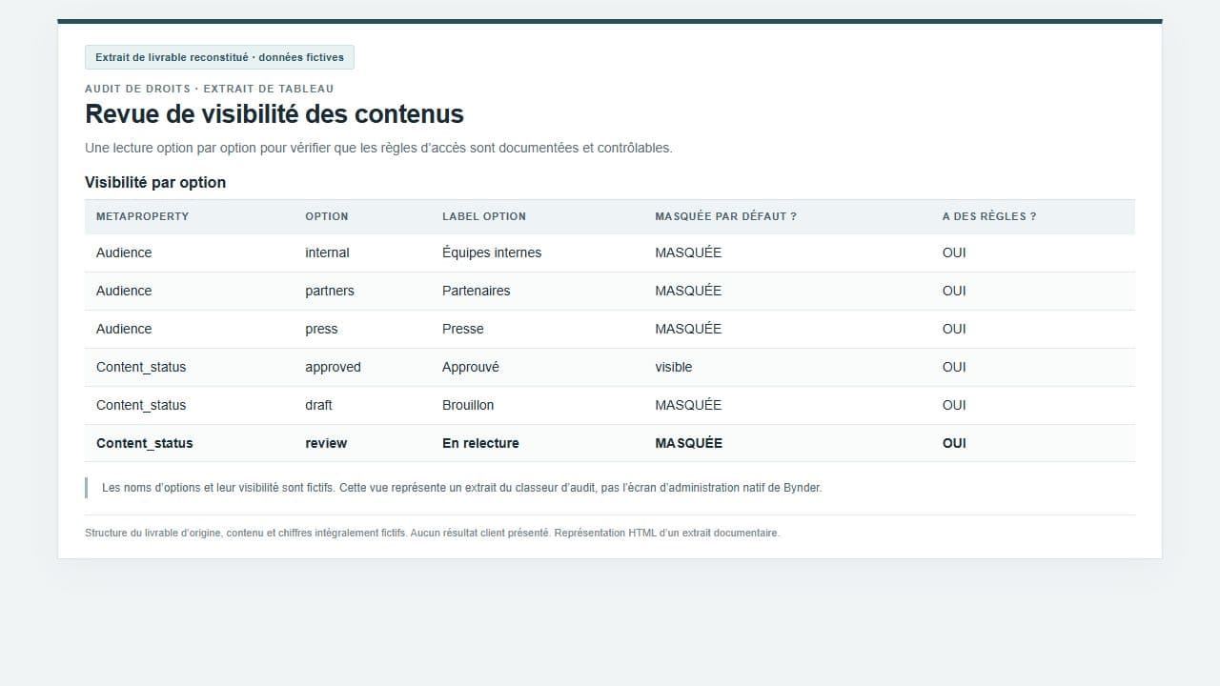Click 'Audience' in the partners row
This screenshot has width=1220, height=686.
tap(124, 291)
